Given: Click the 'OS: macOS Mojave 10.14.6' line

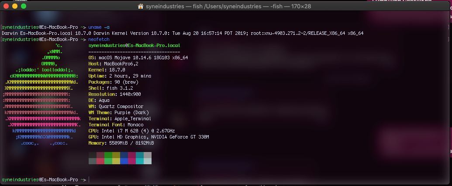Looking at the screenshot, I should [138, 58].
